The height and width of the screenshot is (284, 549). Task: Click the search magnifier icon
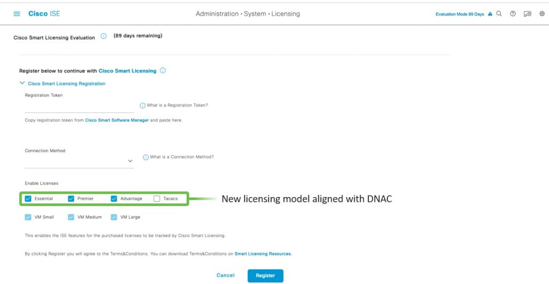pos(499,14)
